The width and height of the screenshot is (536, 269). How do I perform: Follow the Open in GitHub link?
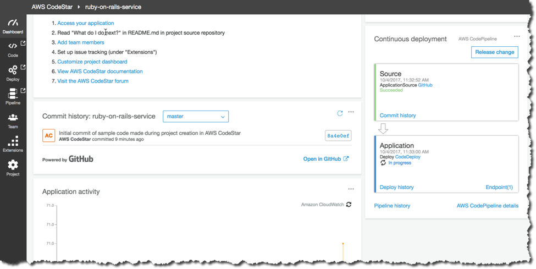coord(326,159)
